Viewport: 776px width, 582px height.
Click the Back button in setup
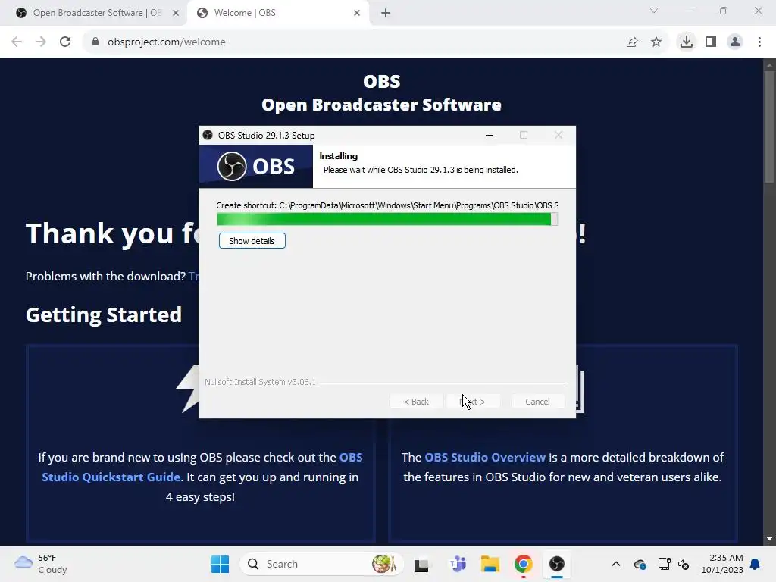(416, 402)
